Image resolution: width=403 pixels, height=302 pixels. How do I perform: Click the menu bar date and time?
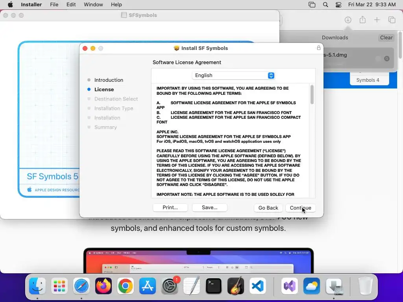tap(372, 5)
